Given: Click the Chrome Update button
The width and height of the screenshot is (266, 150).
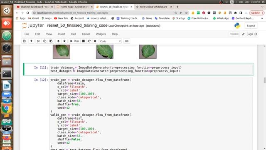Looking at the screenshot, I should coord(257,13).
